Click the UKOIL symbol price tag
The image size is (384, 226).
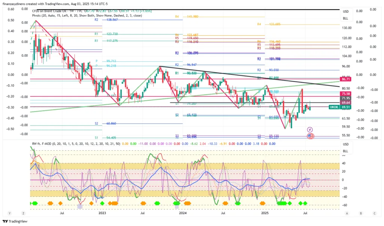[x=334, y=107]
